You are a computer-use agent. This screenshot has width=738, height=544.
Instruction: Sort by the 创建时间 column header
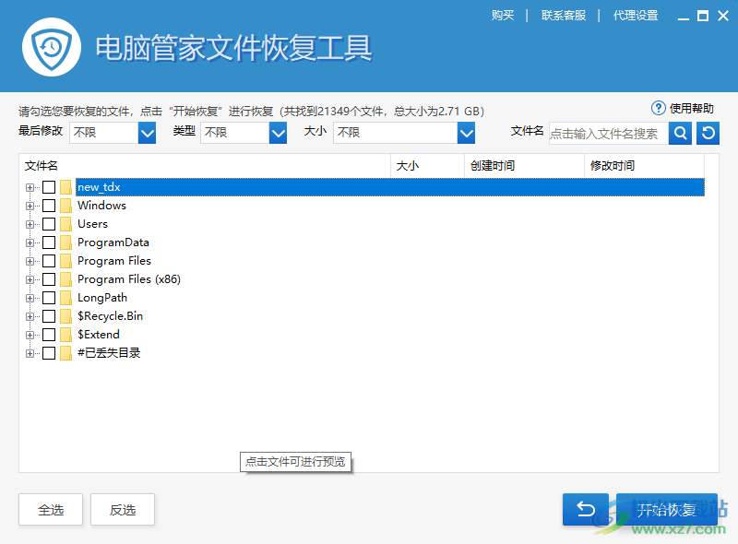[524, 166]
